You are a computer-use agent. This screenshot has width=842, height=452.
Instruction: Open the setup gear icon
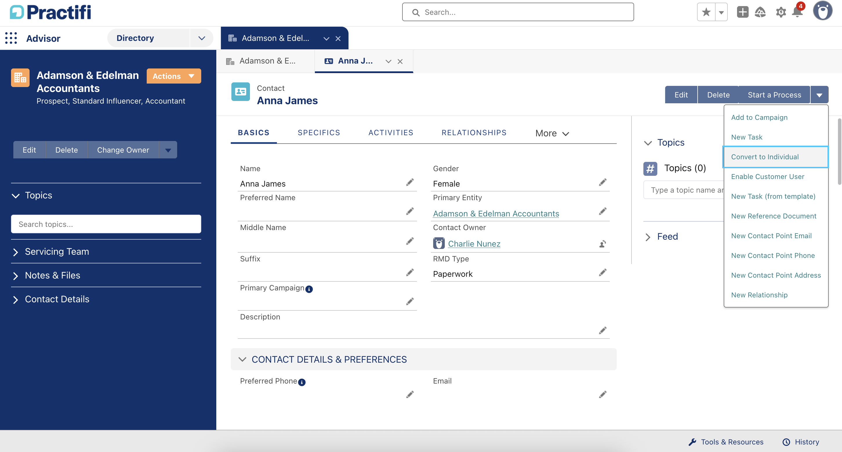(781, 12)
